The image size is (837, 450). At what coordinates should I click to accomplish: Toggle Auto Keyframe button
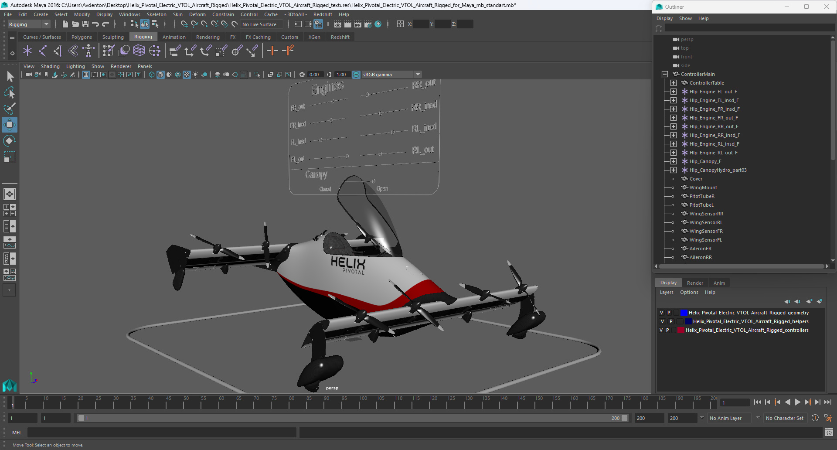(815, 418)
